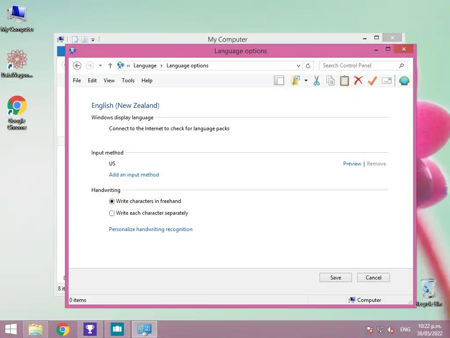Viewport: 450px width, 338px height.
Task: Open File Explorer from the taskbar
Action: click(36, 329)
